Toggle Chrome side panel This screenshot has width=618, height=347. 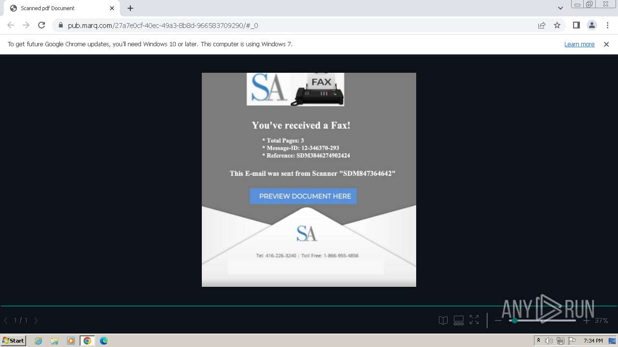click(x=576, y=25)
